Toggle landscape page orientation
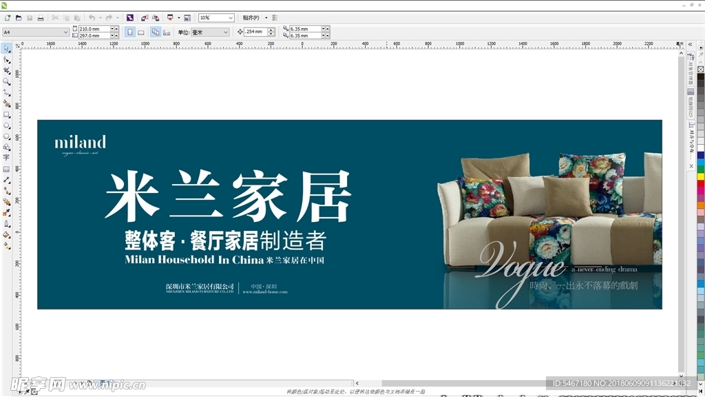 [x=141, y=32]
